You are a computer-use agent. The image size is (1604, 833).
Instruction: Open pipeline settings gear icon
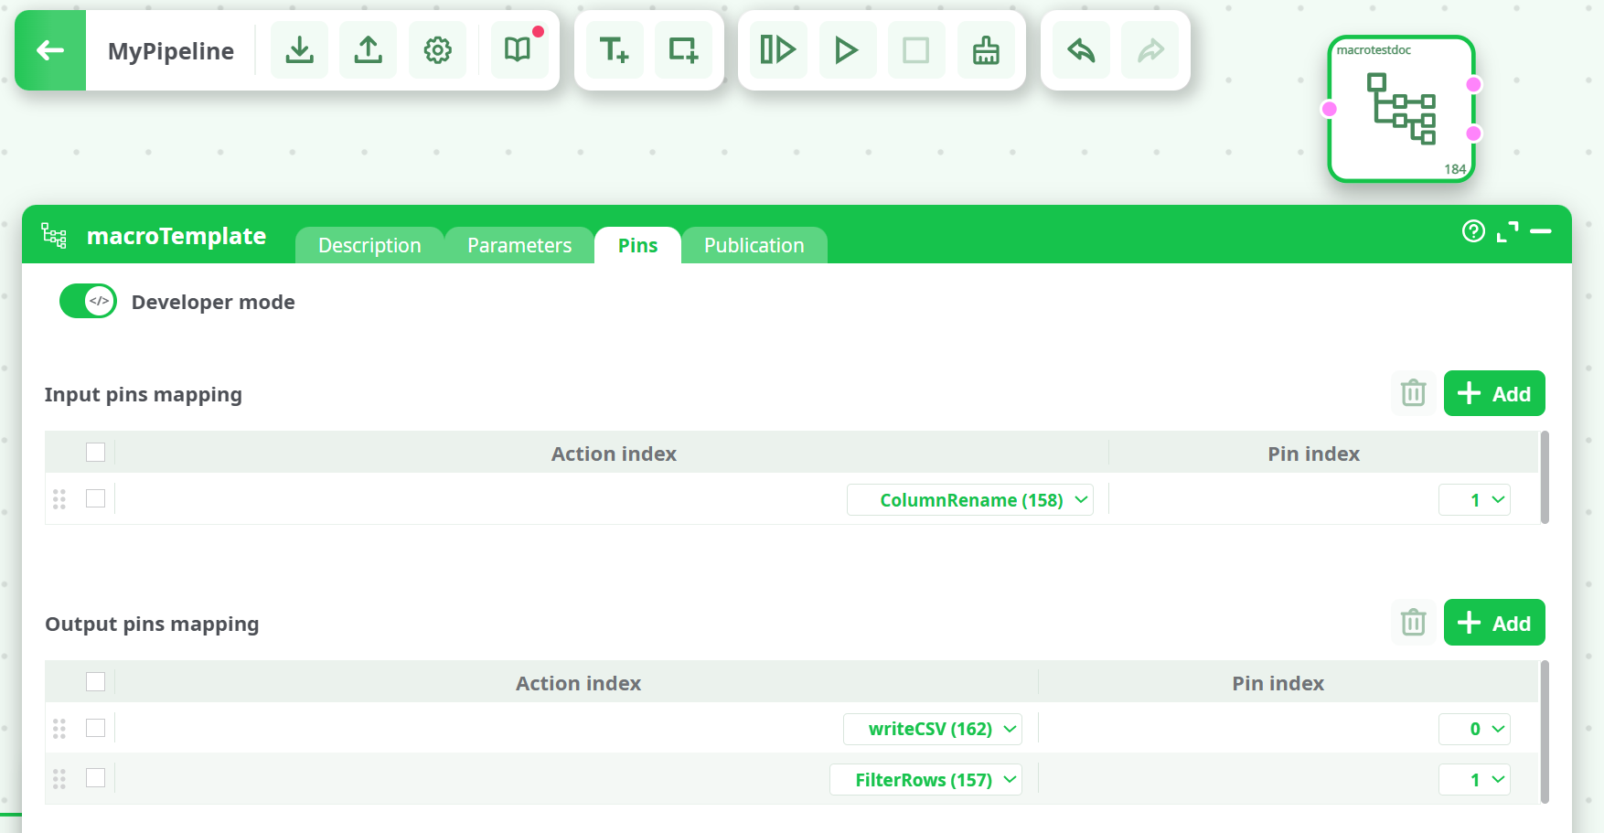point(438,50)
